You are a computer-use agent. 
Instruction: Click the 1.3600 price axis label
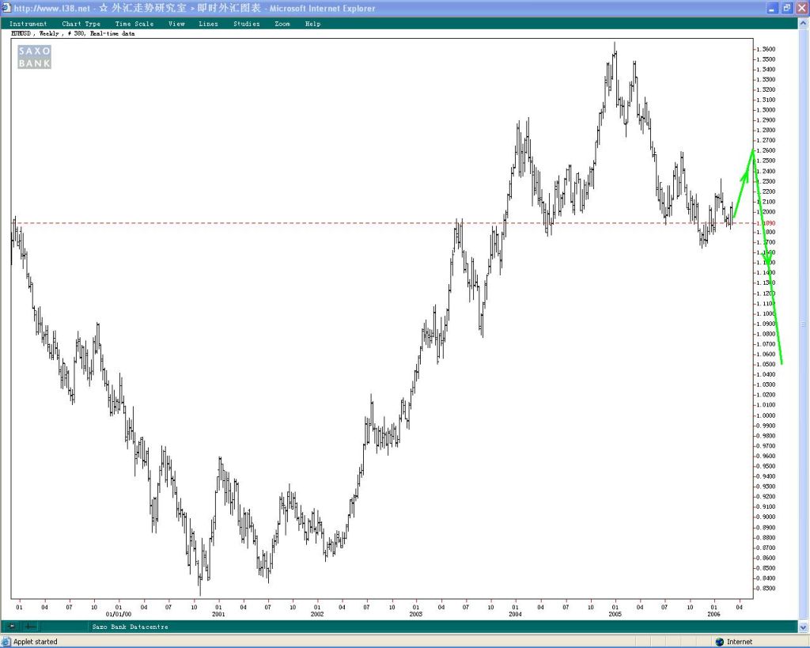(765, 49)
